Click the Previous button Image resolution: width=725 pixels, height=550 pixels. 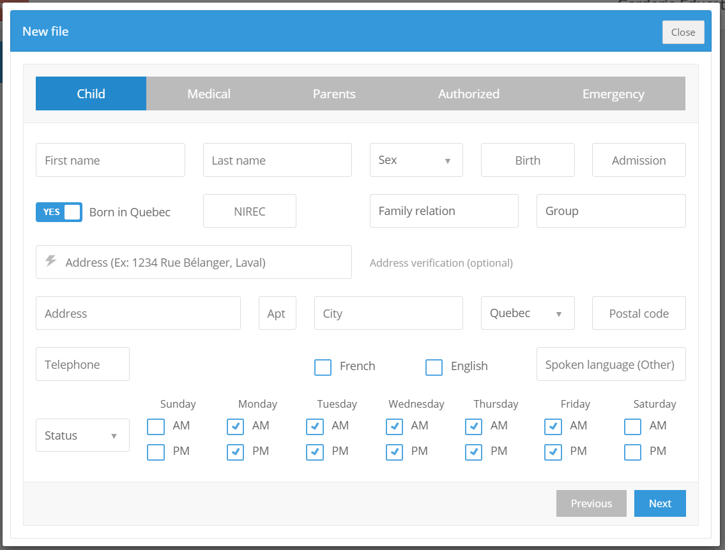coord(591,503)
